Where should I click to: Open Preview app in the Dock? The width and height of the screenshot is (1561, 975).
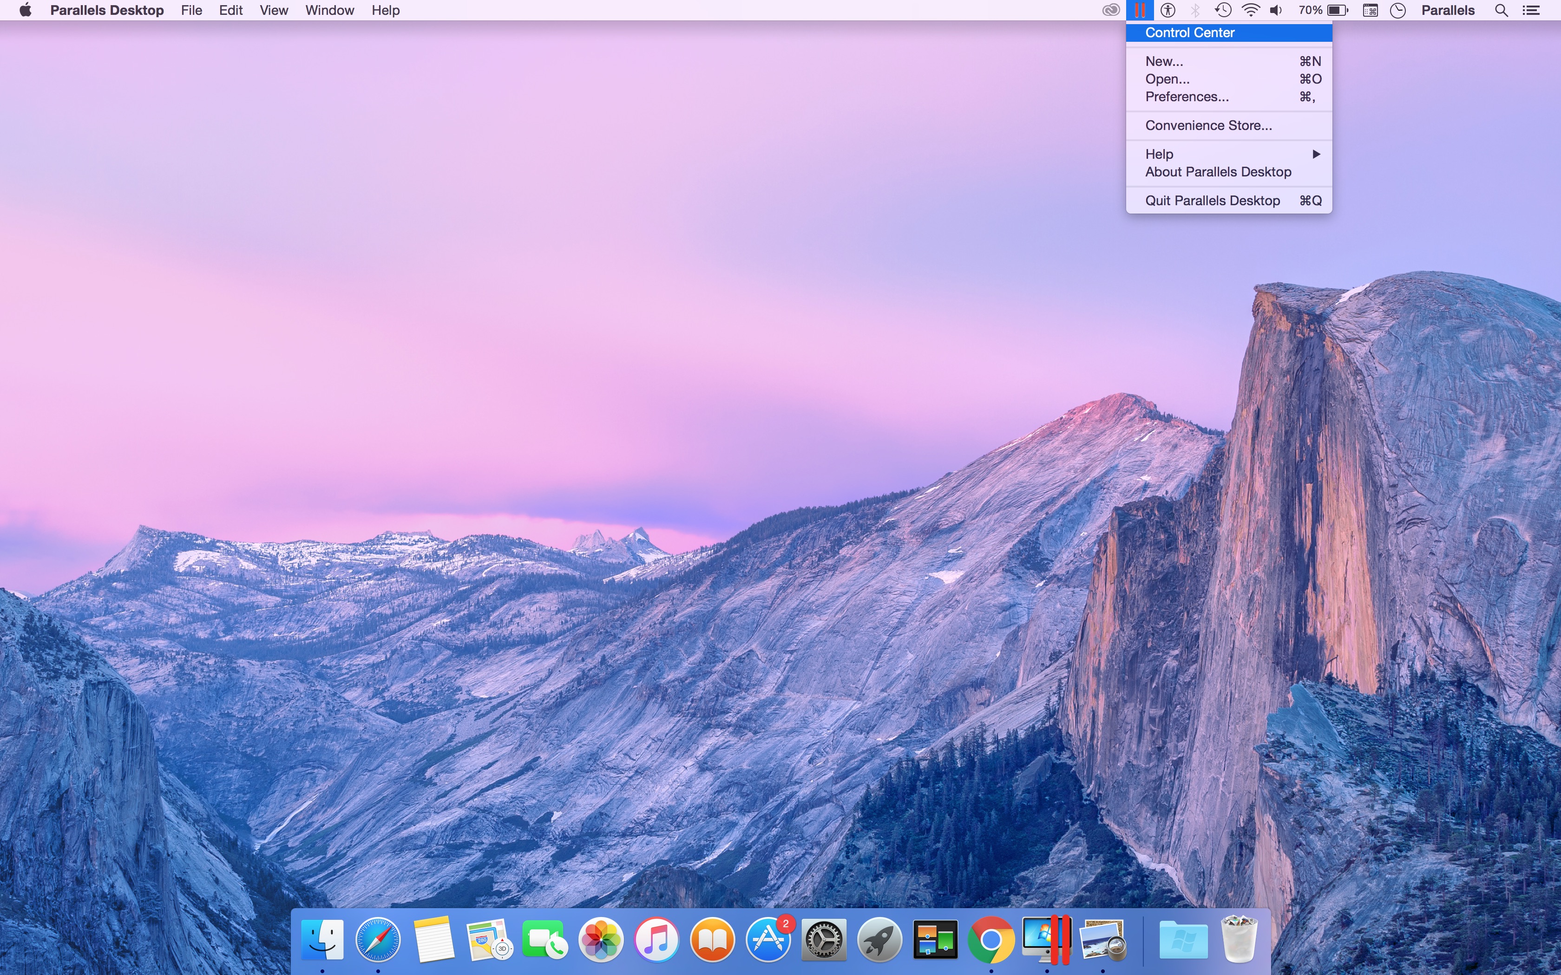coord(1103,940)
